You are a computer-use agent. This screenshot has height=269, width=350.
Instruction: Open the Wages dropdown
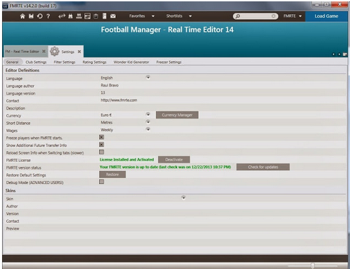click(x=148, y=129)
